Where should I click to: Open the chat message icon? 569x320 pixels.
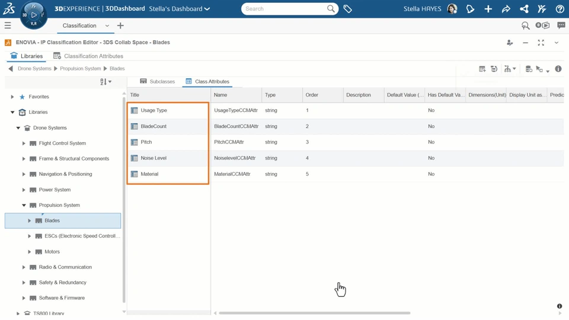(x=561, y=25)
